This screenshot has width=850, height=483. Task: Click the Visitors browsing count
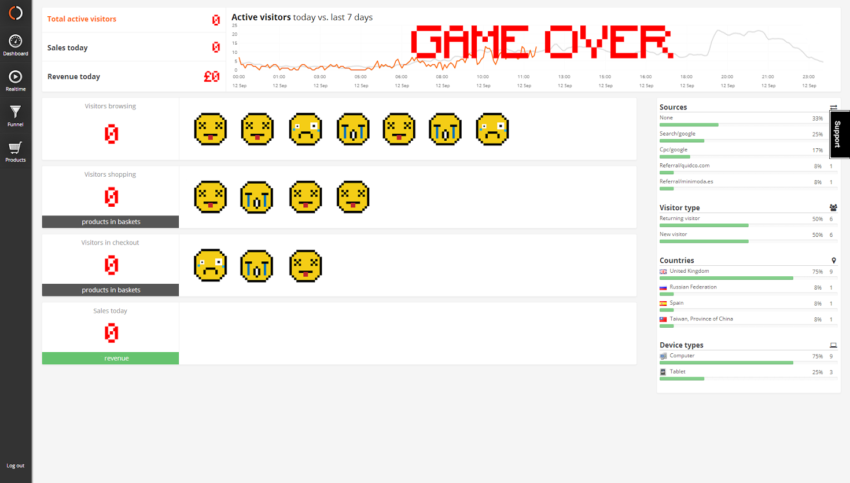[x=111, y=134]
